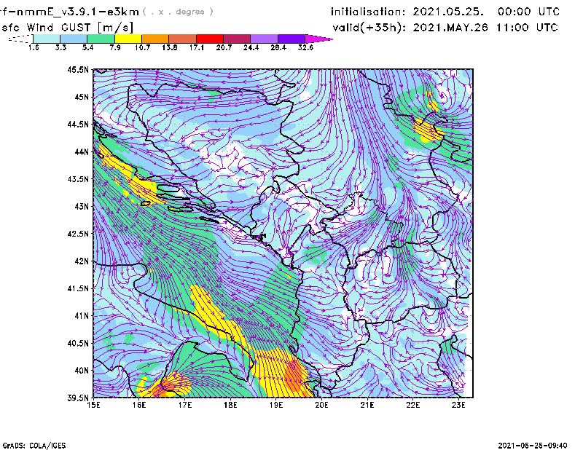Click the '17.1' legend value
This screenshot has height=450, width=583.
tap(197, 47)
